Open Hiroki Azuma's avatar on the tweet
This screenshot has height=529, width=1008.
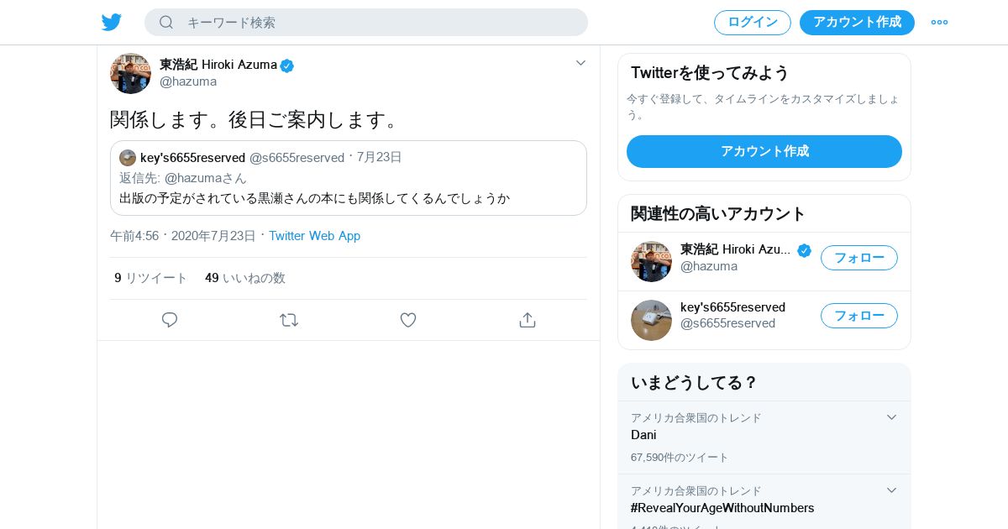[130, 73]
